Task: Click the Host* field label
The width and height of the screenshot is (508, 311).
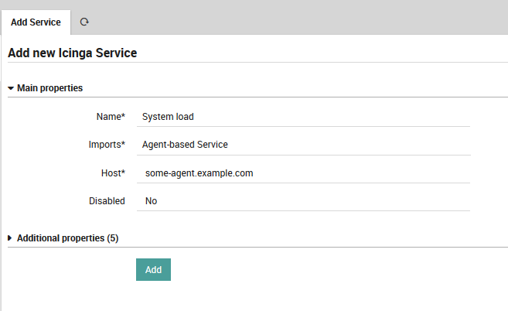Action: click(111, 173)
